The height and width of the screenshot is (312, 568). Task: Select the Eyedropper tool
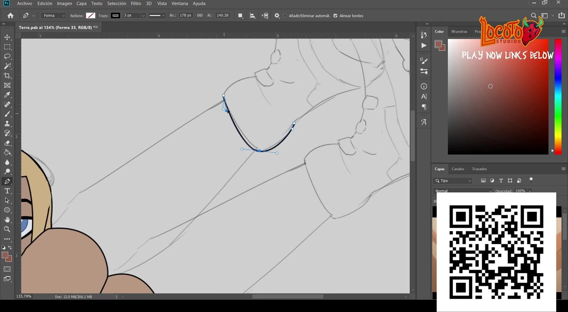point(7,95)
